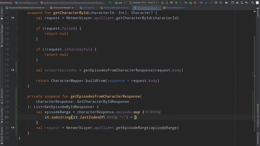Viewport: 260px width, 146px height.
Task: Click the user avatar at top right
Action: pos(257,3)
